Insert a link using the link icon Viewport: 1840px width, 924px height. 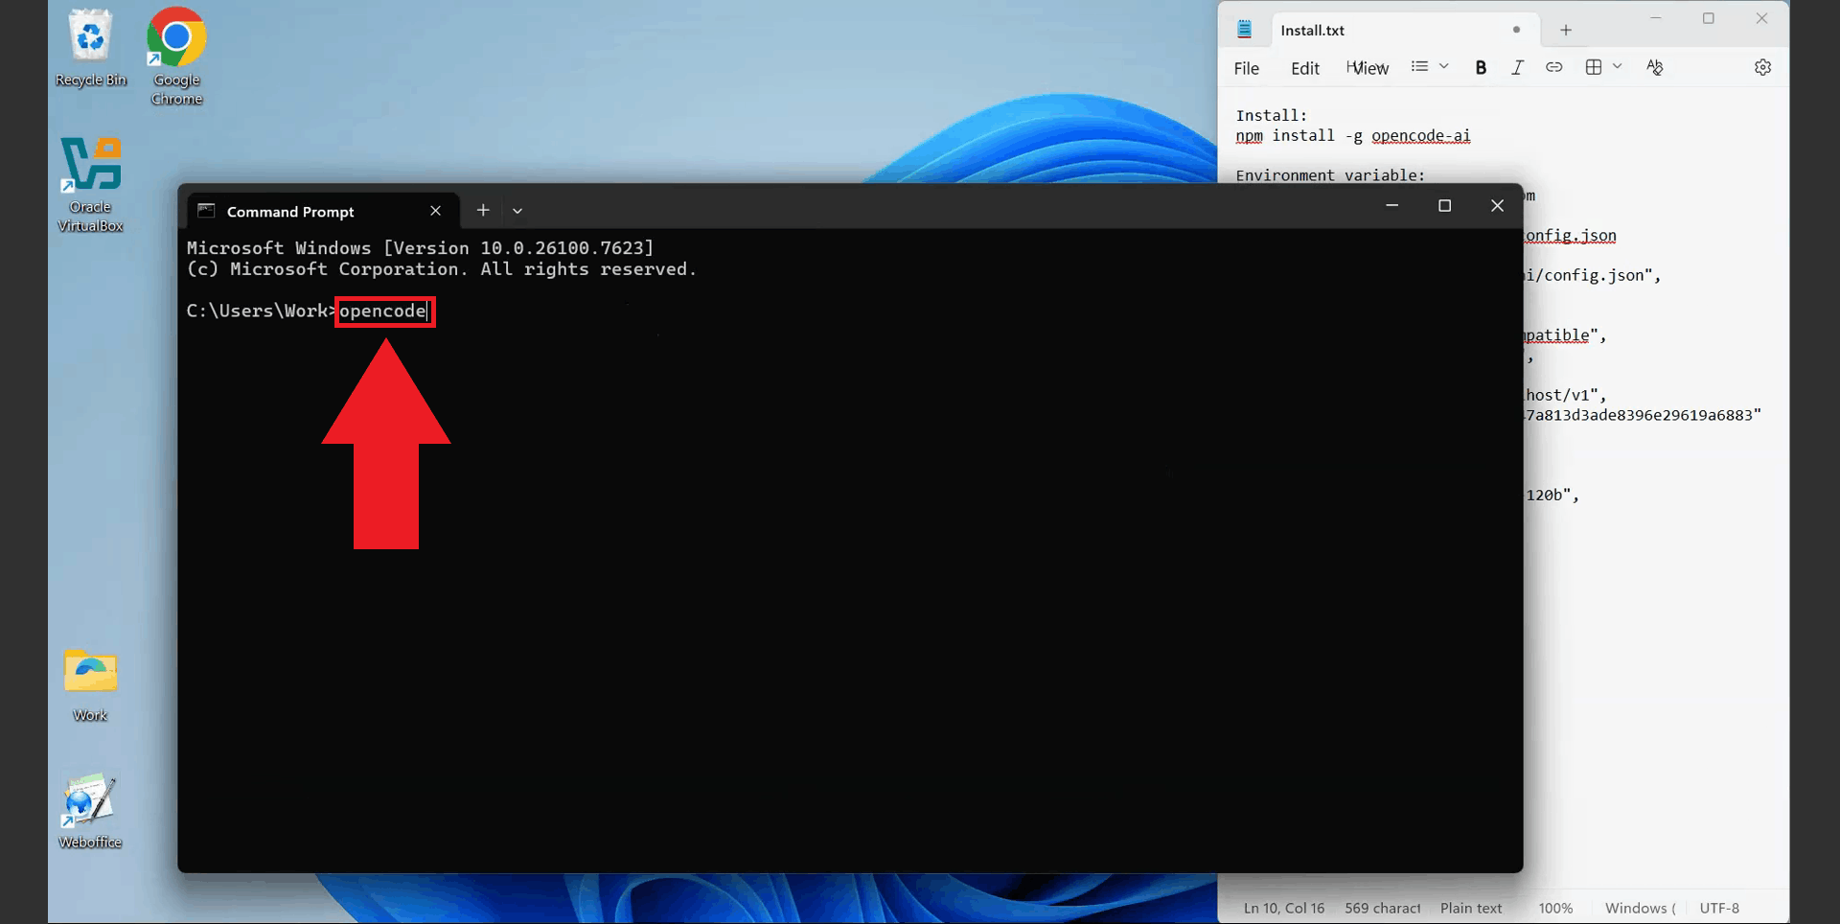click(x=1554, y=67)
